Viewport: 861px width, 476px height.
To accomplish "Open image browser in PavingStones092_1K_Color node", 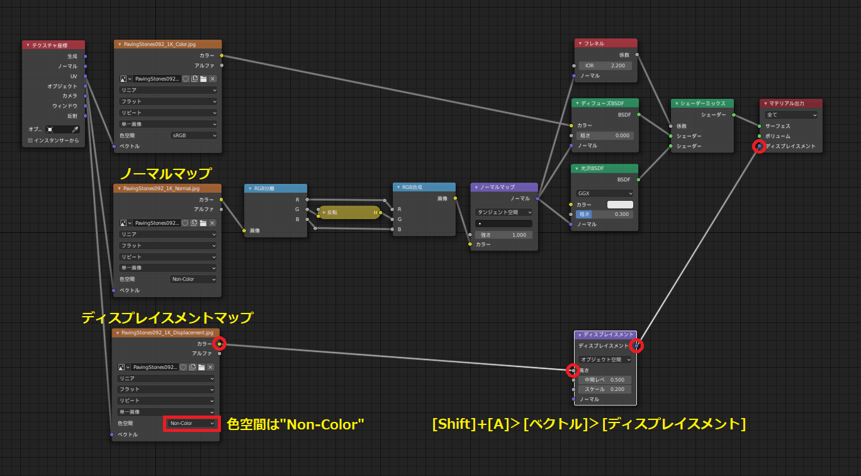I will click(x=125, y=79).
